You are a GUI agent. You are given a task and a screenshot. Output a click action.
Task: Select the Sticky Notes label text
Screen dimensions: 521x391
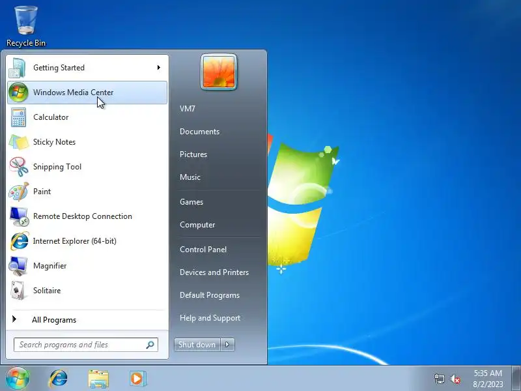tap(55, 142)
